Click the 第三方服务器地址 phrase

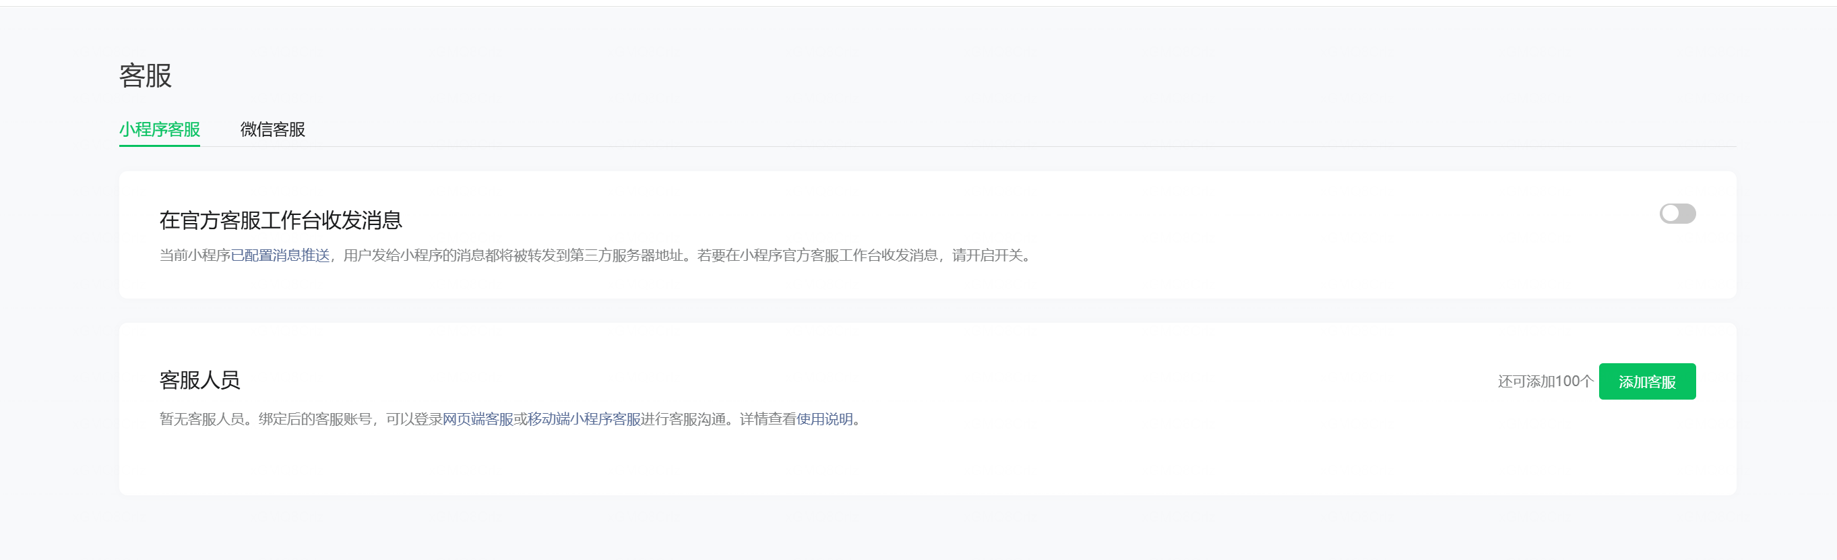[x=626, y=255]
